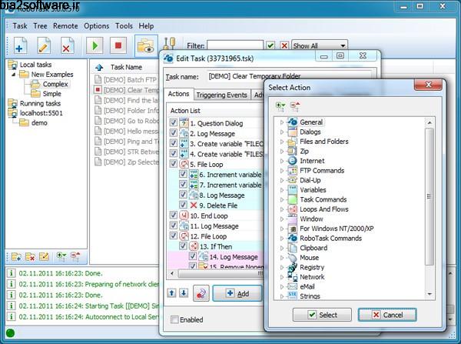Click the Filter text input field
This screenshot has height=344, width=461.
pyautogui.click(x=235, y=45)
